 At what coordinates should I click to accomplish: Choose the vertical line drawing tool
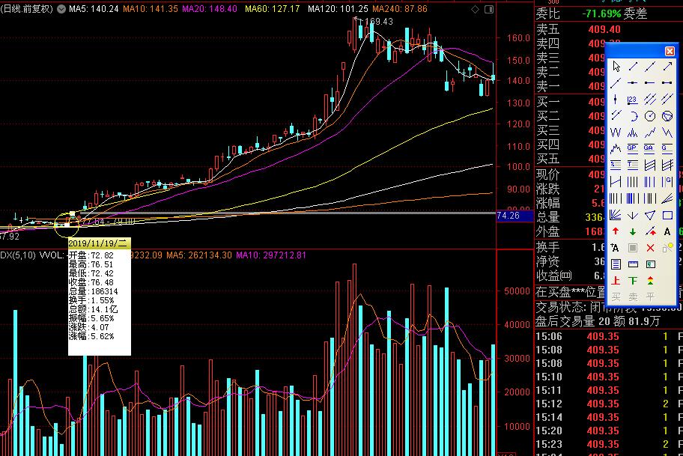[x=616, y=100]
